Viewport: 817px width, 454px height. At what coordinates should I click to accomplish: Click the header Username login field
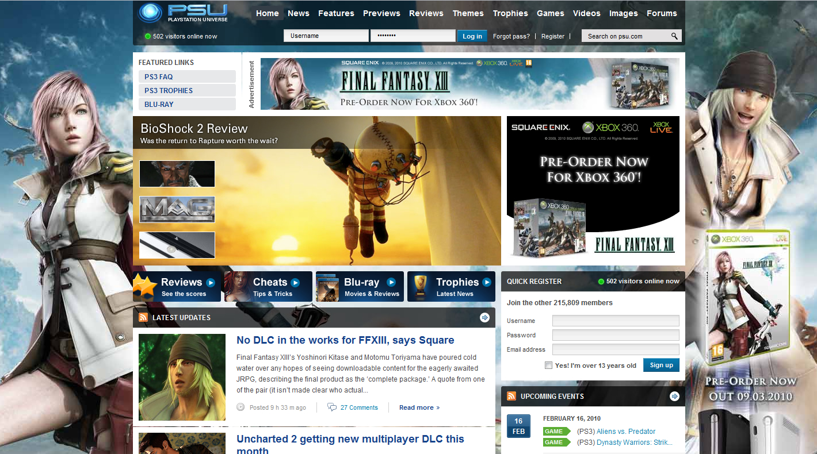pos(326,36)
